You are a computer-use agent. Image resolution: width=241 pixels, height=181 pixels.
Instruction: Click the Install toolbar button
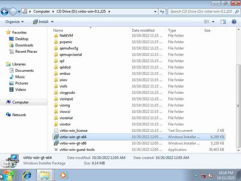(x=41, y=22)
